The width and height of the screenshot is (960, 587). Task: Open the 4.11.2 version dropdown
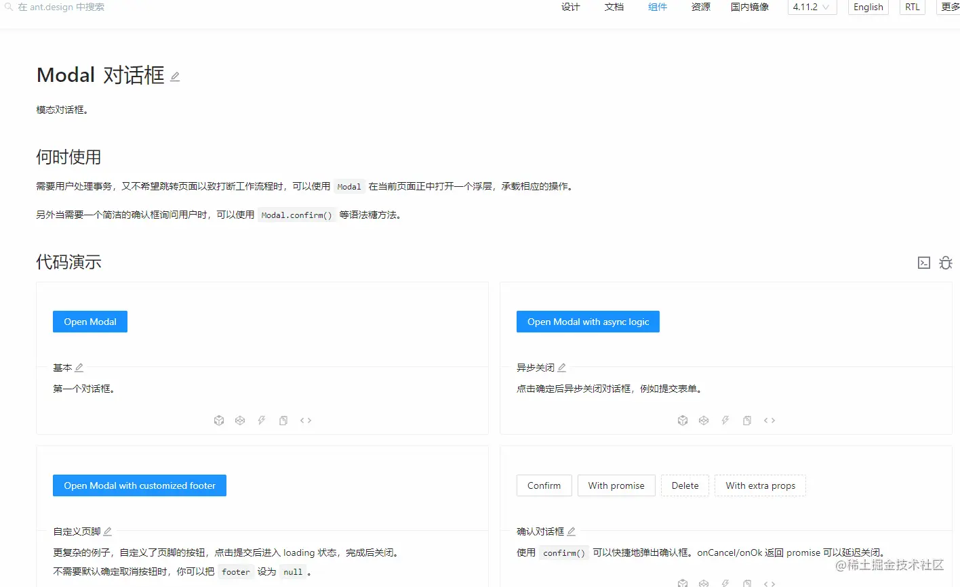pos(812,7)
